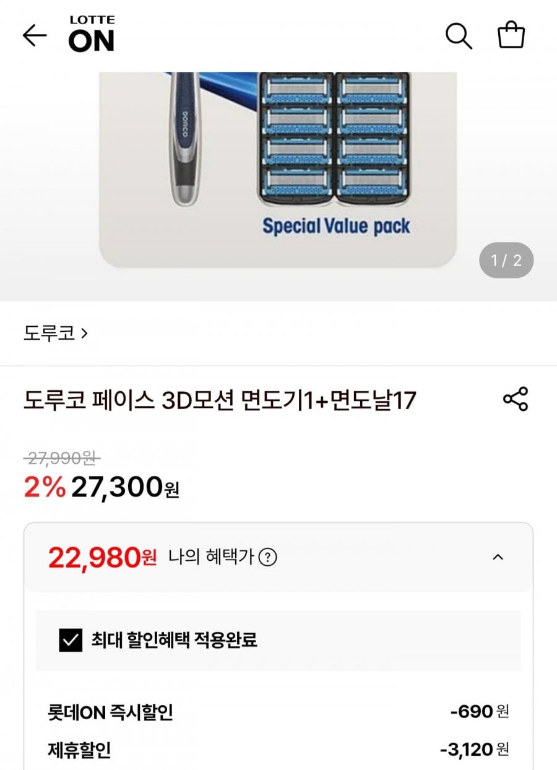The image size is (557, 770).
Task: Open the shopping bag cart
Action: tap(511, 35)
